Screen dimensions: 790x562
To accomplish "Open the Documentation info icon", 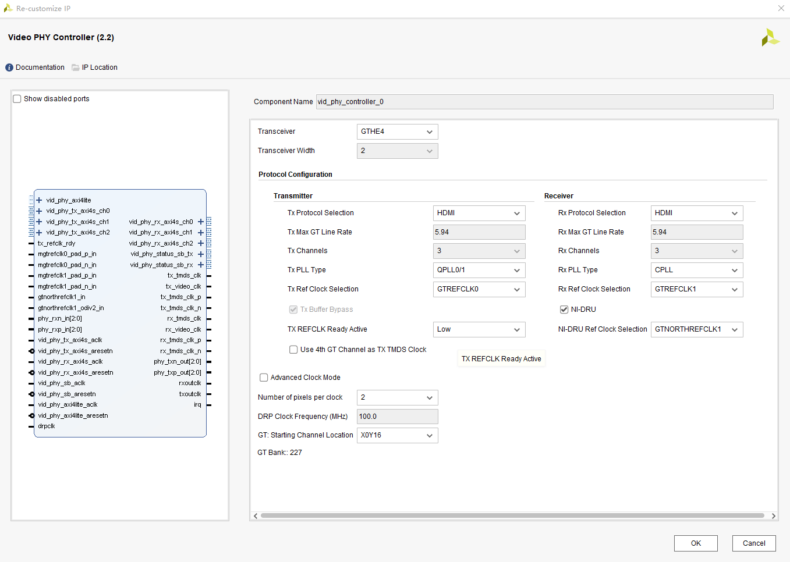I will point(9,67).
